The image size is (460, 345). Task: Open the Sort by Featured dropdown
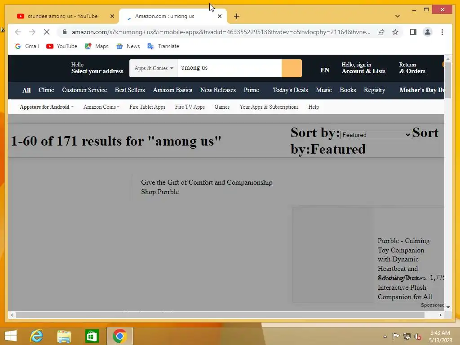pyautogui.click(x=376, y=135)
